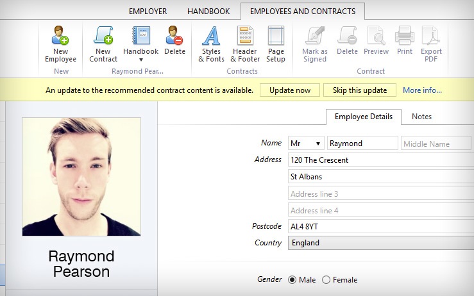
Task: Switch to the EMPLOYER tab
Action: tap(148, 12)
